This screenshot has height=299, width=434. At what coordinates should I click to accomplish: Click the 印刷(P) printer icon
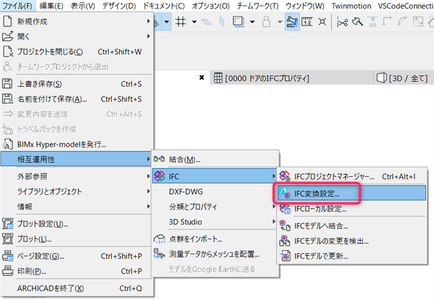click(7, 271)
